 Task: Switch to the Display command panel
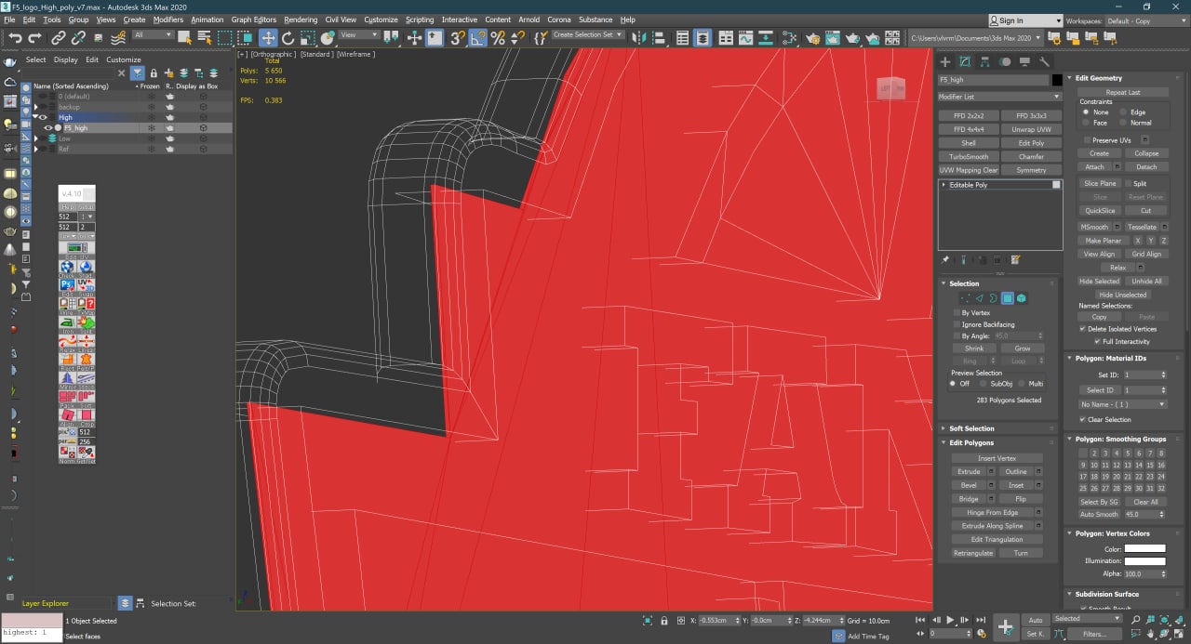(1024, 61)
